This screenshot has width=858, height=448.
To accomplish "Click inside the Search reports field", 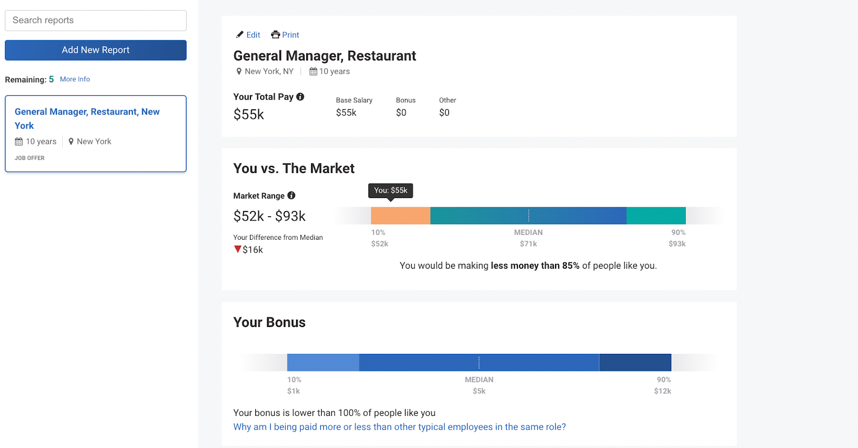I will (95, 20).
